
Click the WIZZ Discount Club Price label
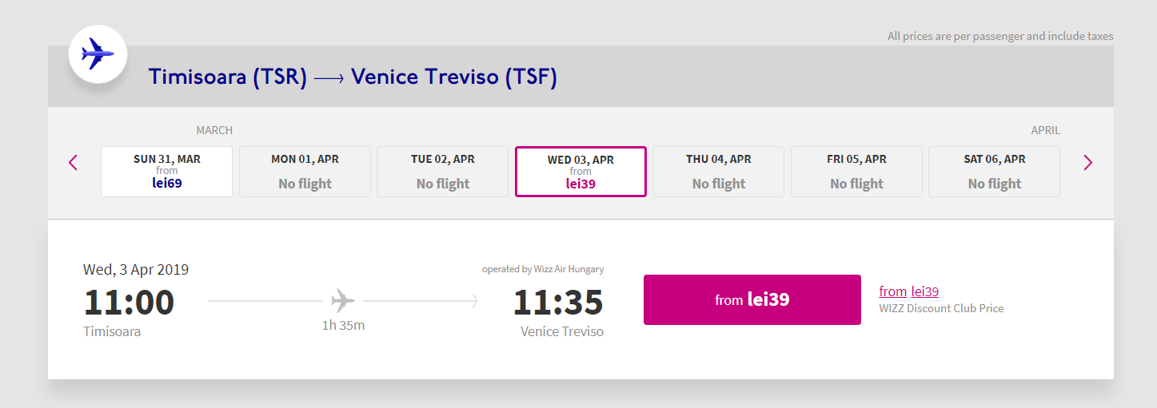click(x=941, y=308)
